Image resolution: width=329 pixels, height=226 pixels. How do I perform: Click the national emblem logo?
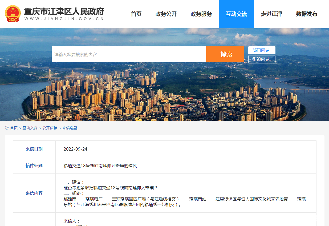tap(13, 14)
